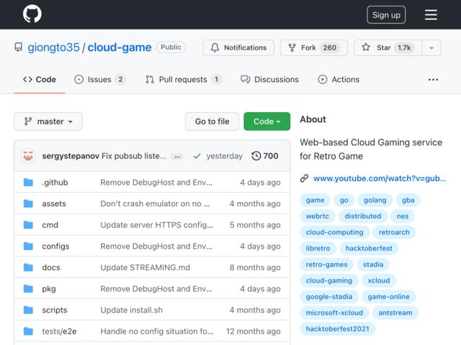Open cloud-game repository link
461x345 pixels.
tap(120, 47)
